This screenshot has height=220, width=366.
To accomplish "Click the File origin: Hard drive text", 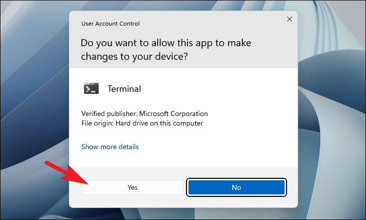I will click(x=142, y=123).
